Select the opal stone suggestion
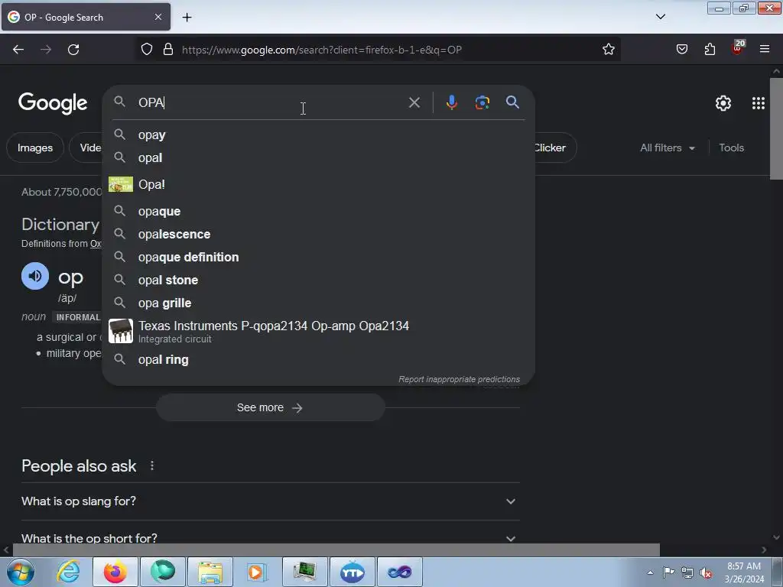 [318, 280]
